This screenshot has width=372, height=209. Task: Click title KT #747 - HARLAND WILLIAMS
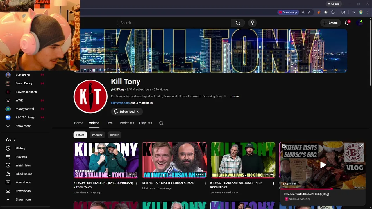(x=236, y=185)
